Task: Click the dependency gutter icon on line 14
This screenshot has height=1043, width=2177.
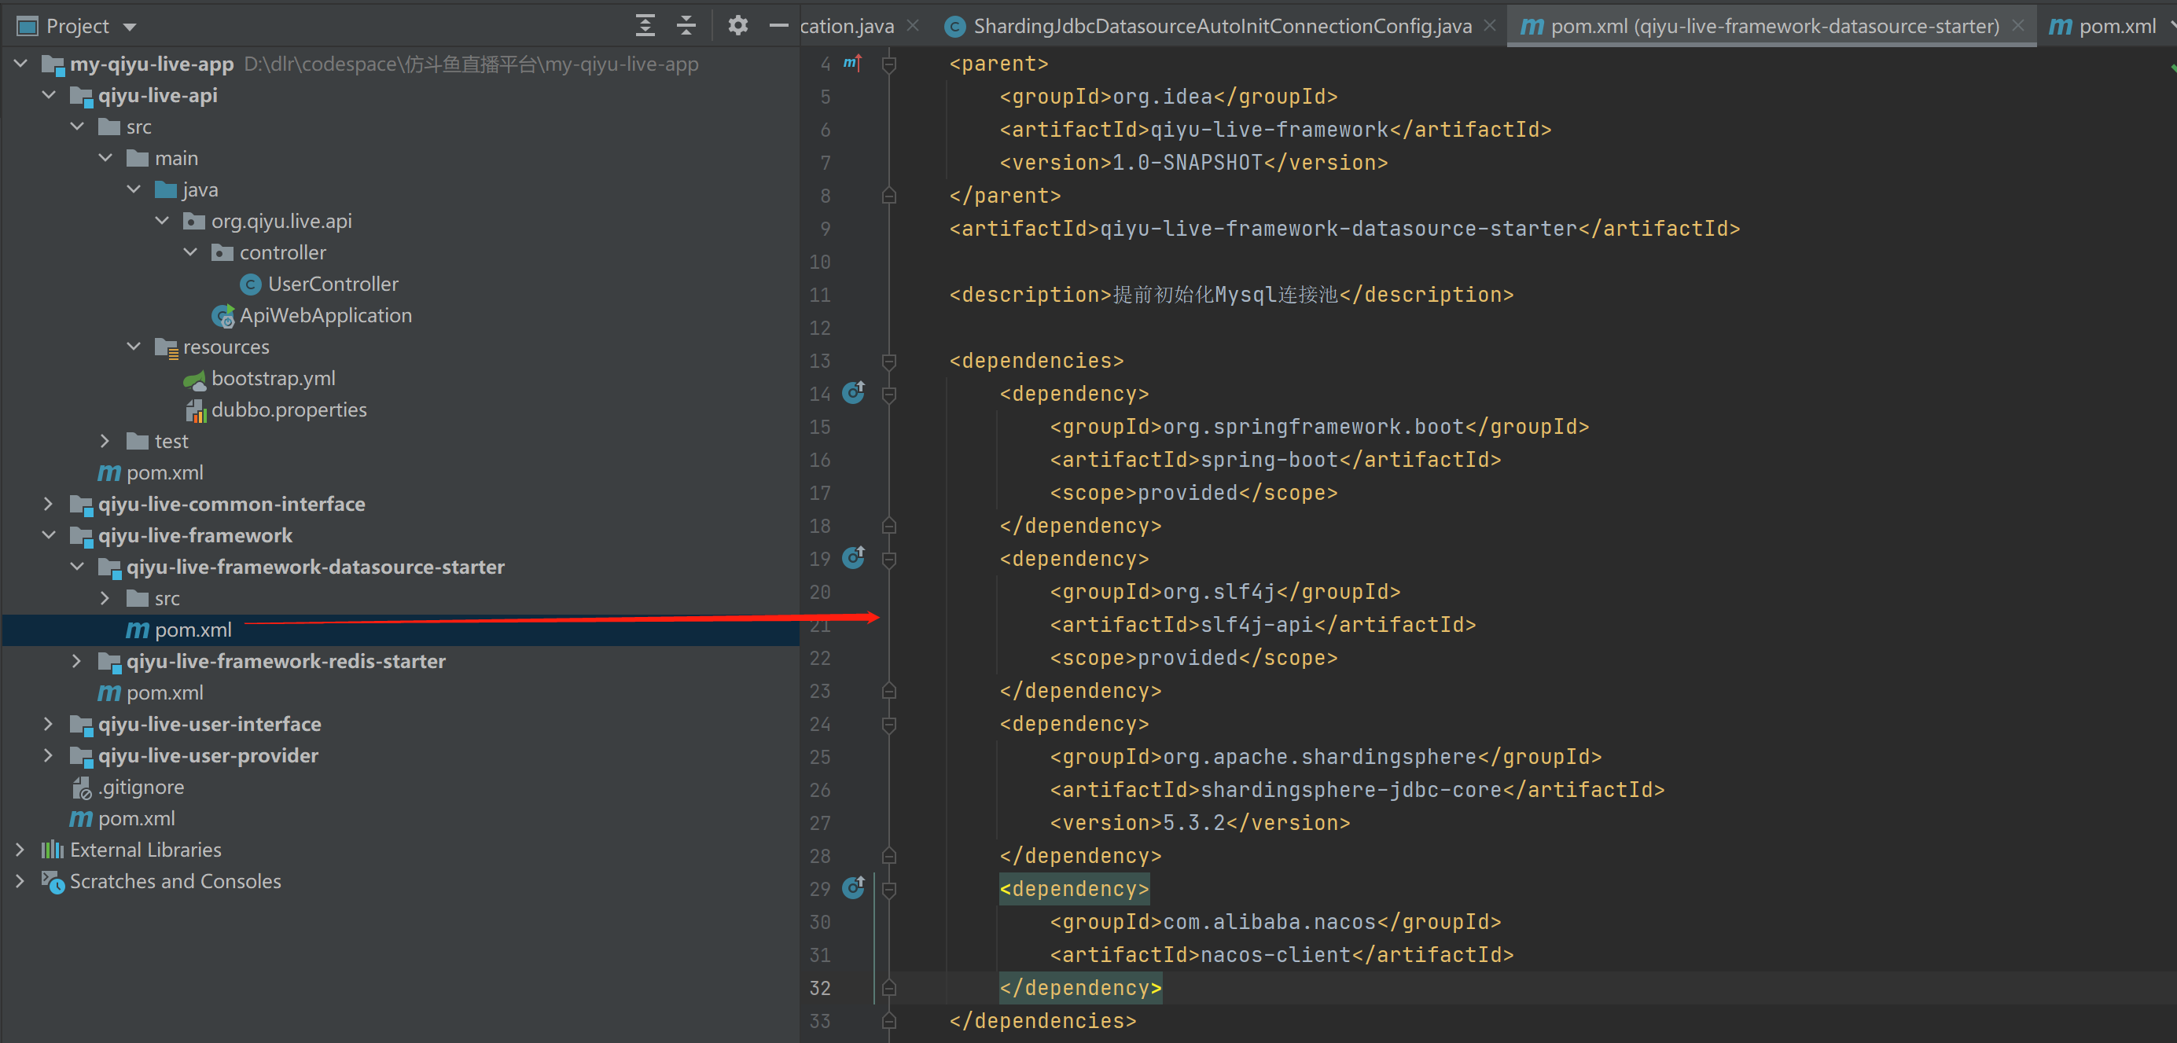Action: [x=854, y=393]
